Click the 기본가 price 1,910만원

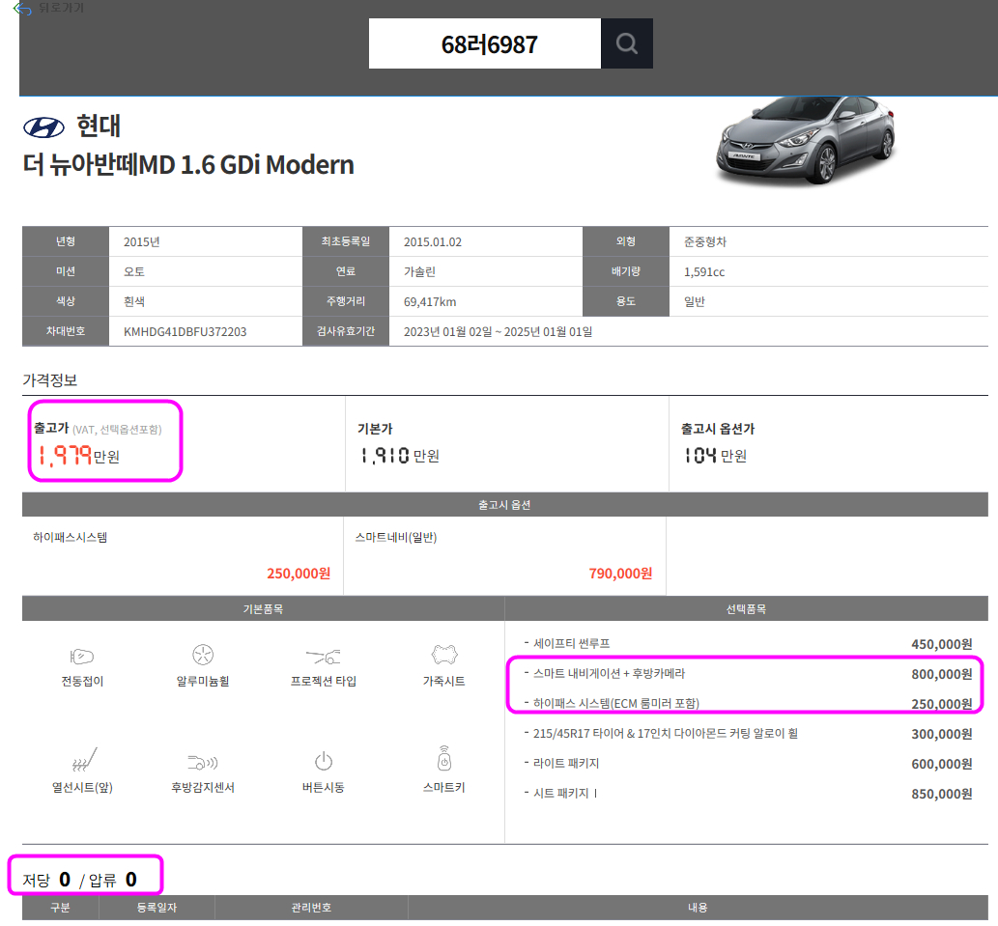click(x=400, y=456)
